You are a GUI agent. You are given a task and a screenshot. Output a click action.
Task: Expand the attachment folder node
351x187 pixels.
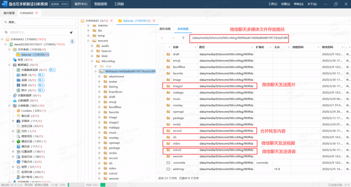99,76
